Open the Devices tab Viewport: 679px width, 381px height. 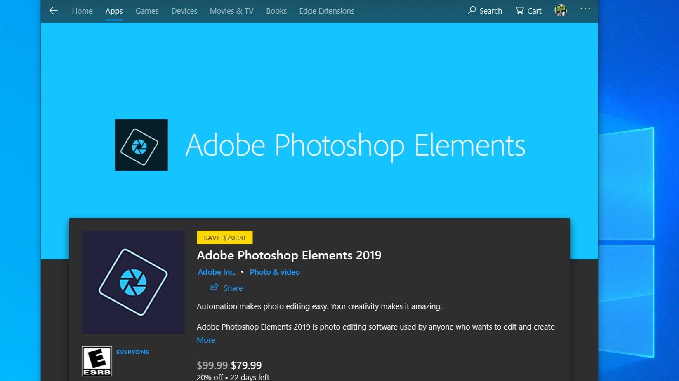[184, 11]
